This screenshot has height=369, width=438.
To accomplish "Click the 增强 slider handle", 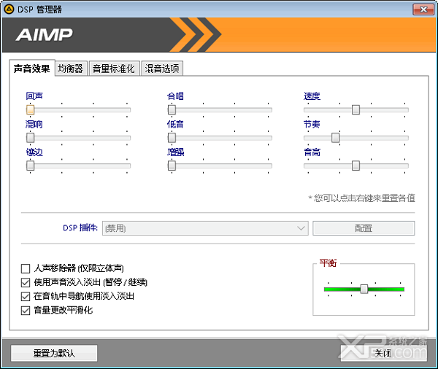I will point(172,166).
